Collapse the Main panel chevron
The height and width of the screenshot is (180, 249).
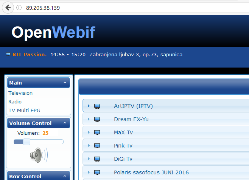click(x=65, y=83)
